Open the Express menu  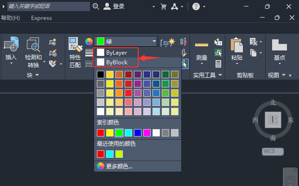coord(41,18)
